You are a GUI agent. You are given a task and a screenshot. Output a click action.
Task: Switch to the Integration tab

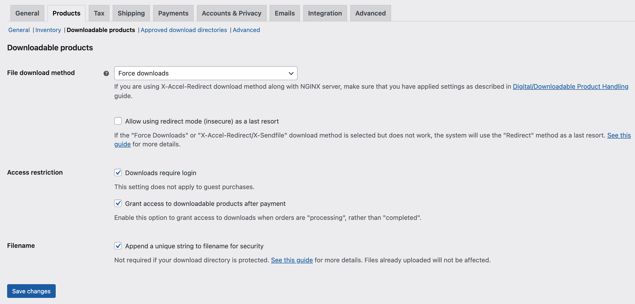[325, 13]
